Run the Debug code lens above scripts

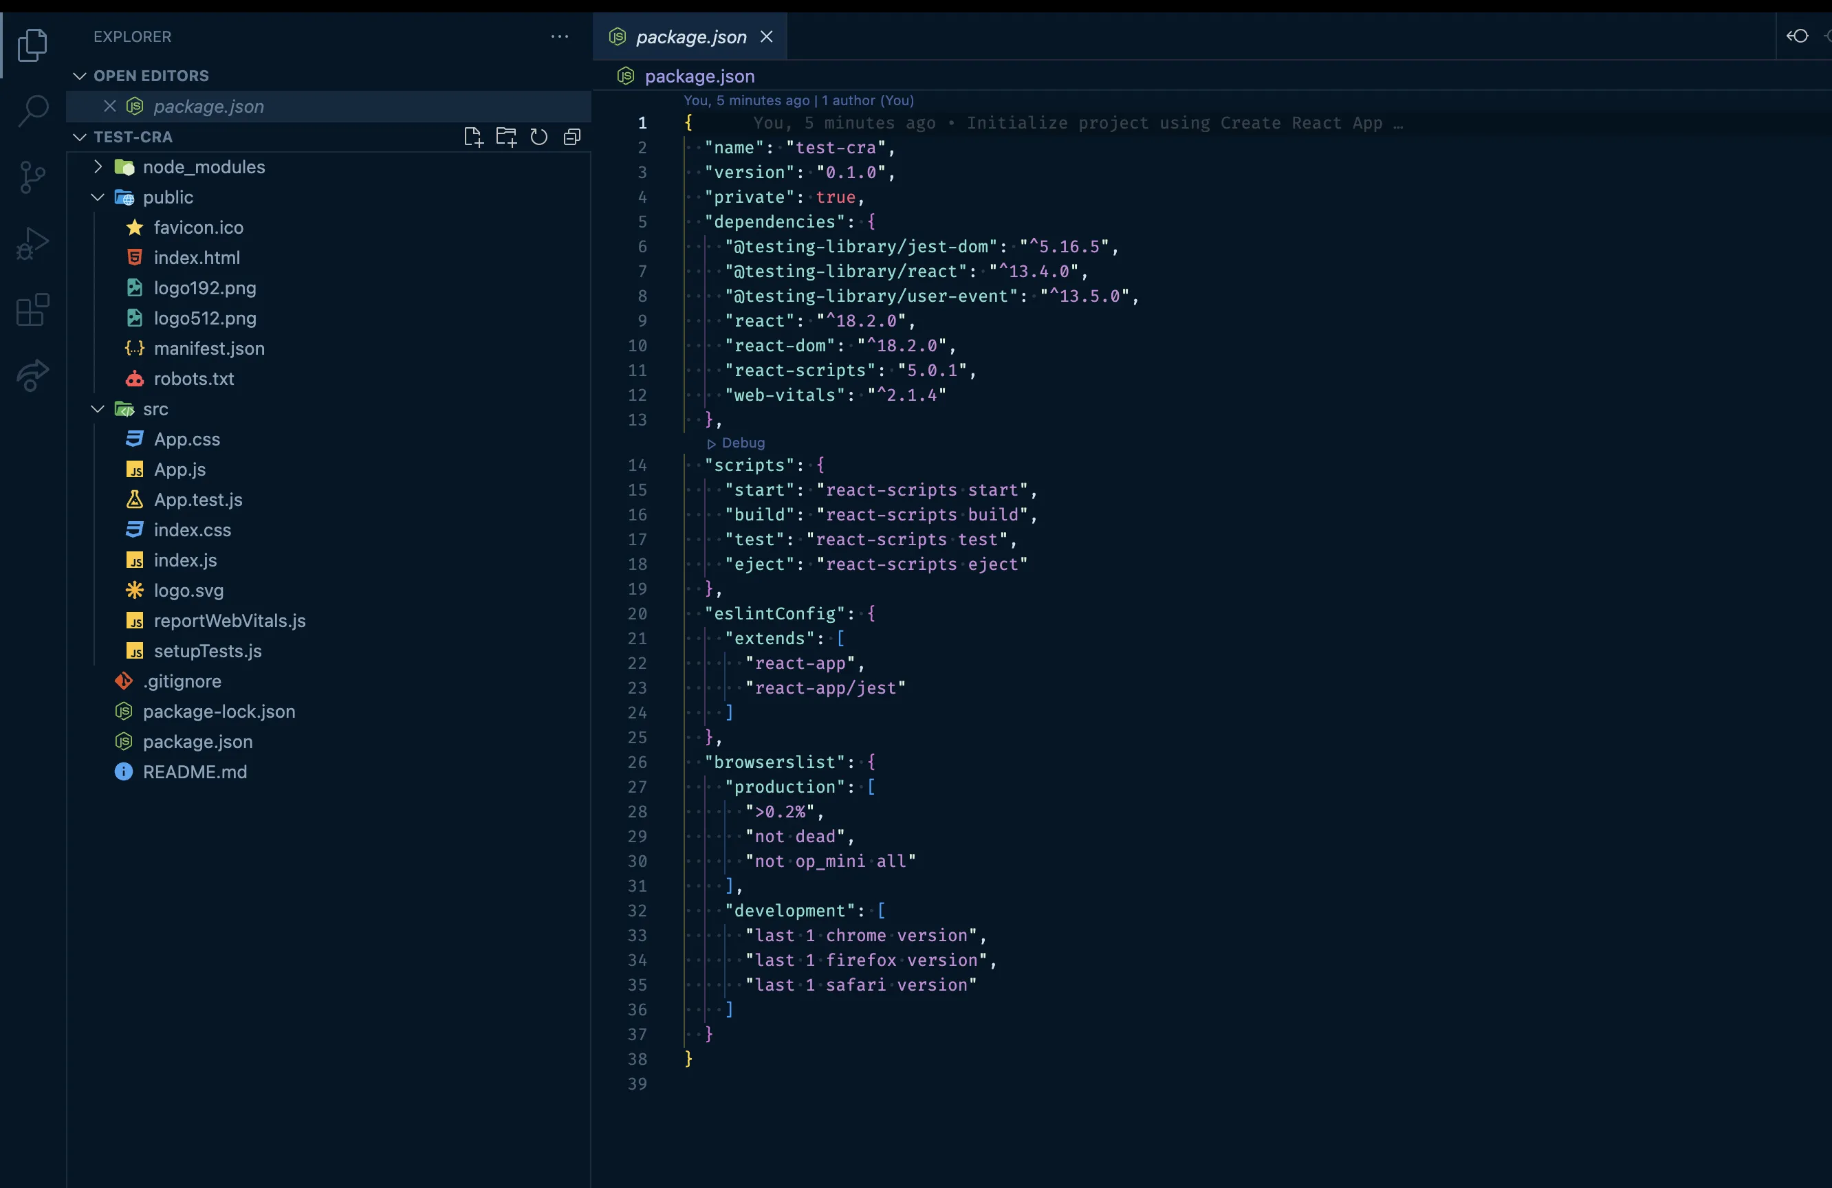[x=736, y=443]
